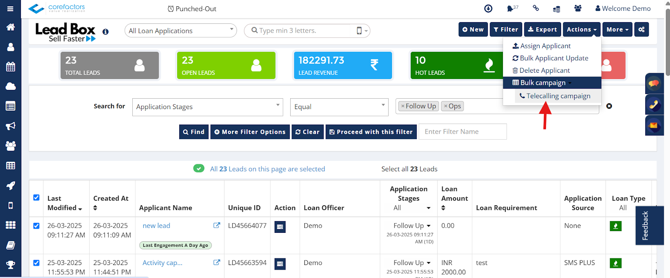
Task: Open notifications showing 37
Action: [512, 8]
